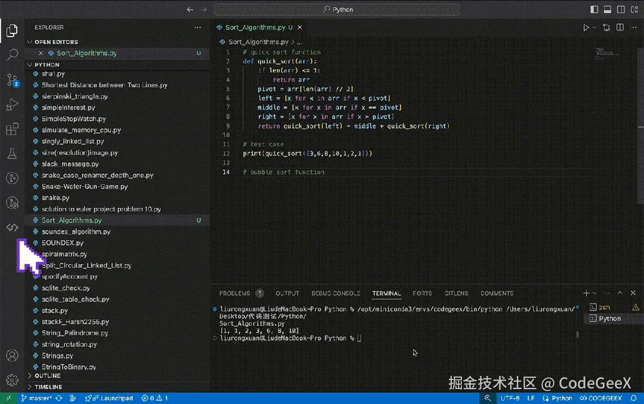Select the Terminal panel tab
The height and width of the screenshot is (404, 644).
pyautogui.click(x=386, y=293)
